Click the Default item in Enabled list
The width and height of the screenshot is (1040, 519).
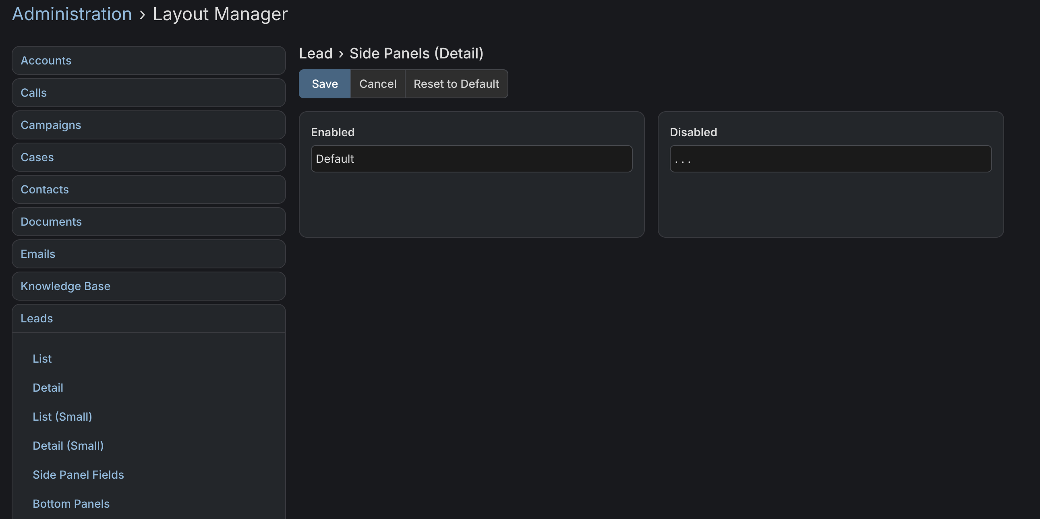(471, 159)
